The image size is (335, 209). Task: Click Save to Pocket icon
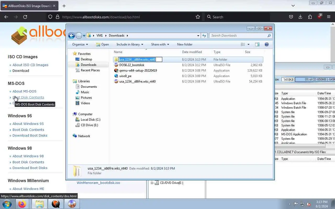point(291,17)
